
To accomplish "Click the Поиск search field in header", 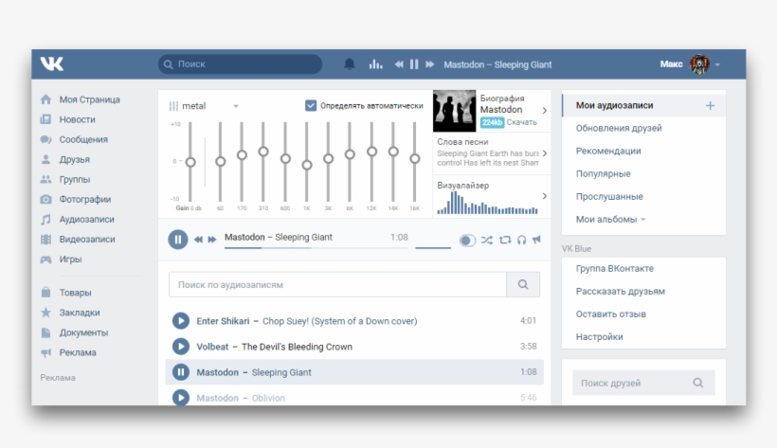I will tap(241, 63).
